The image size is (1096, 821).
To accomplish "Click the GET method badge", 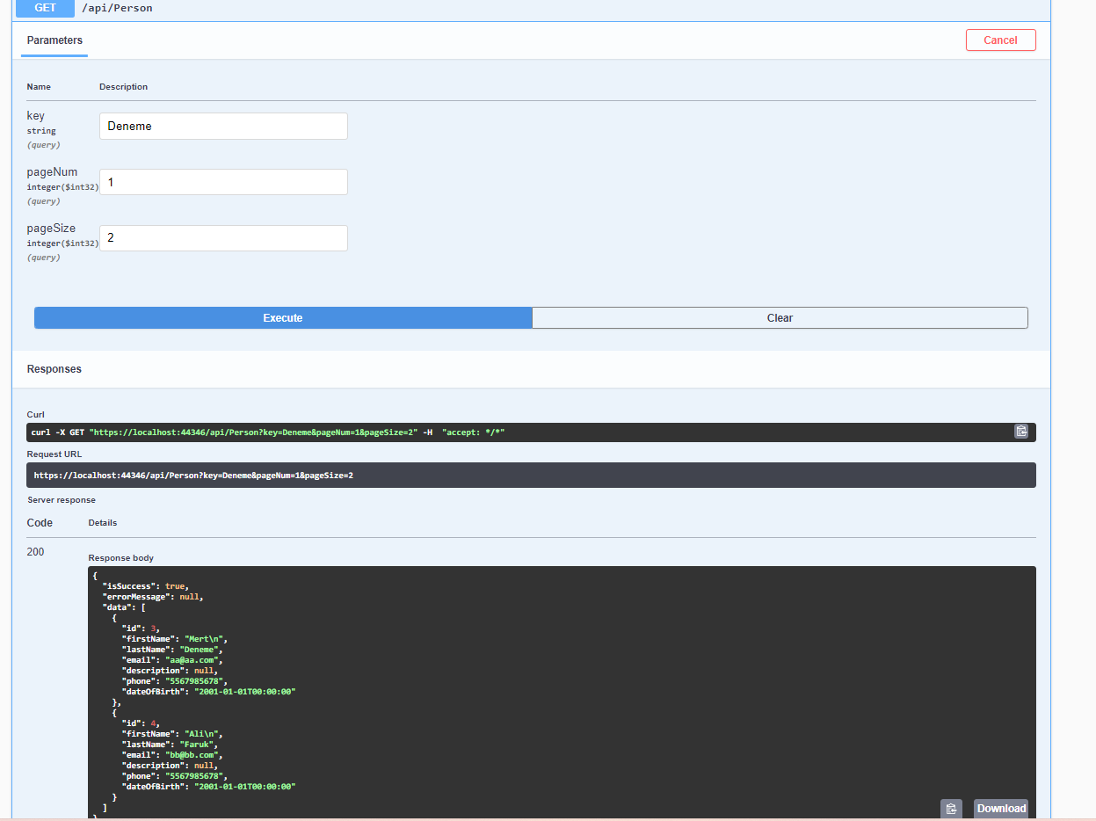I will click(45, 8).
